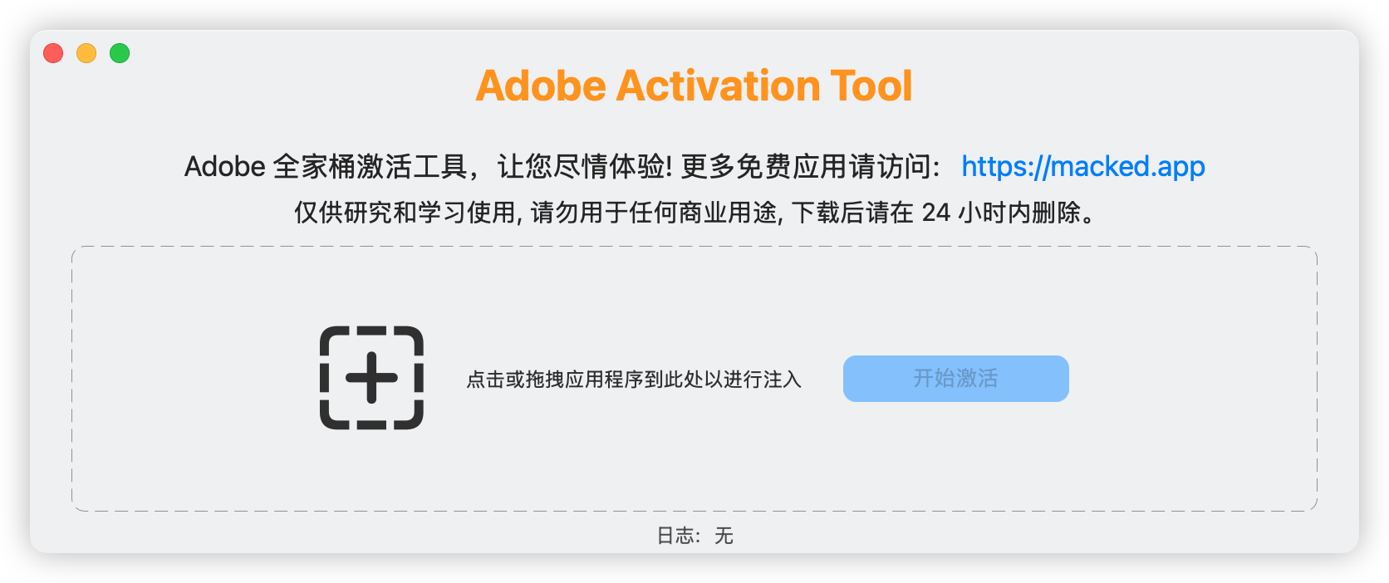Click the word Adobe in the orange title
The height and width of the screenshot is (583, 1389).
point(541,86)
